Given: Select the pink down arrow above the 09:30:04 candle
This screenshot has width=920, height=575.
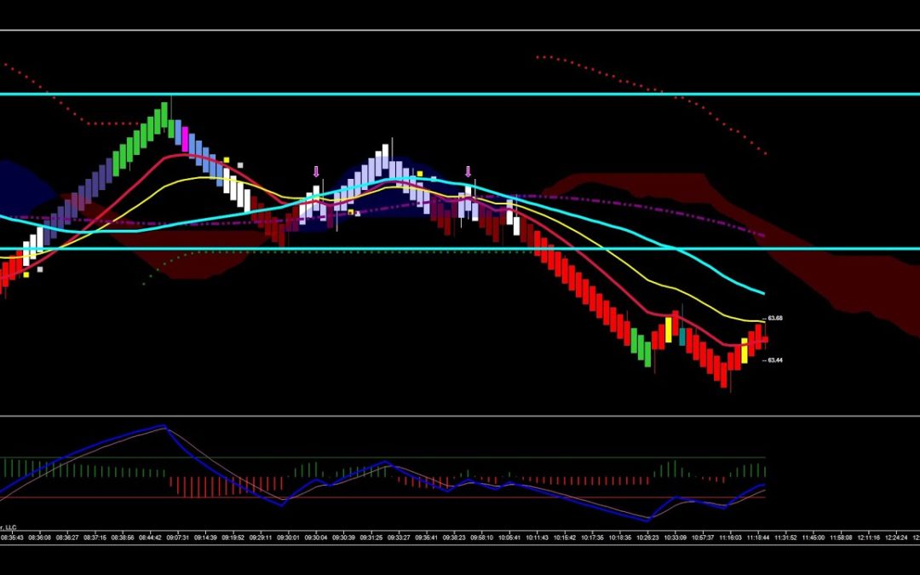Looking at the screenshot, I should pyautogui.click(x=316, y=172).
